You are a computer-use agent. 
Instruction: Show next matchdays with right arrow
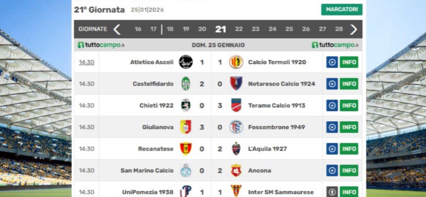353,29
